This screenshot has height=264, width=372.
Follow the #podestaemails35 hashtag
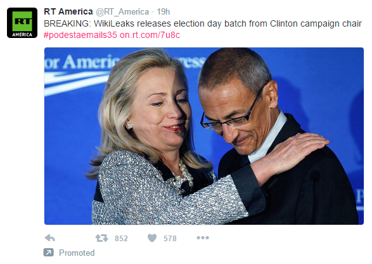click(80, 35)
